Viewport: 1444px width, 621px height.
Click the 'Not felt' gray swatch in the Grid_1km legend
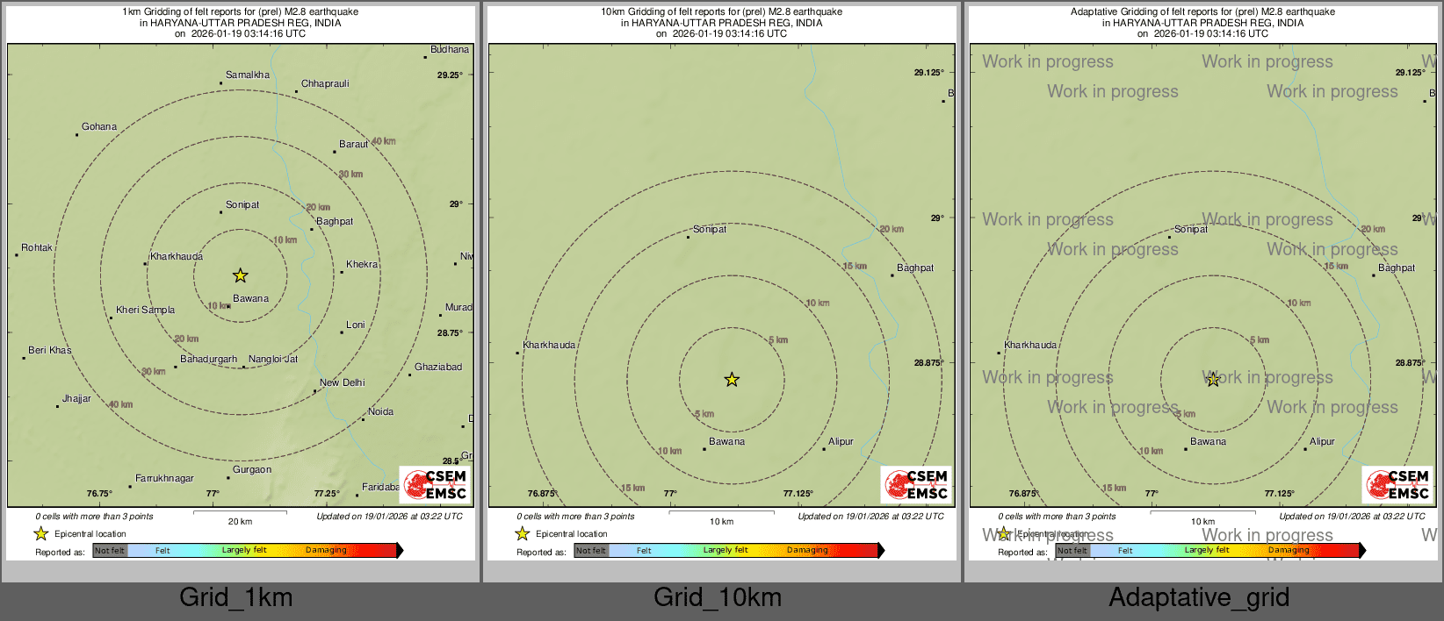tap(110, 551)
